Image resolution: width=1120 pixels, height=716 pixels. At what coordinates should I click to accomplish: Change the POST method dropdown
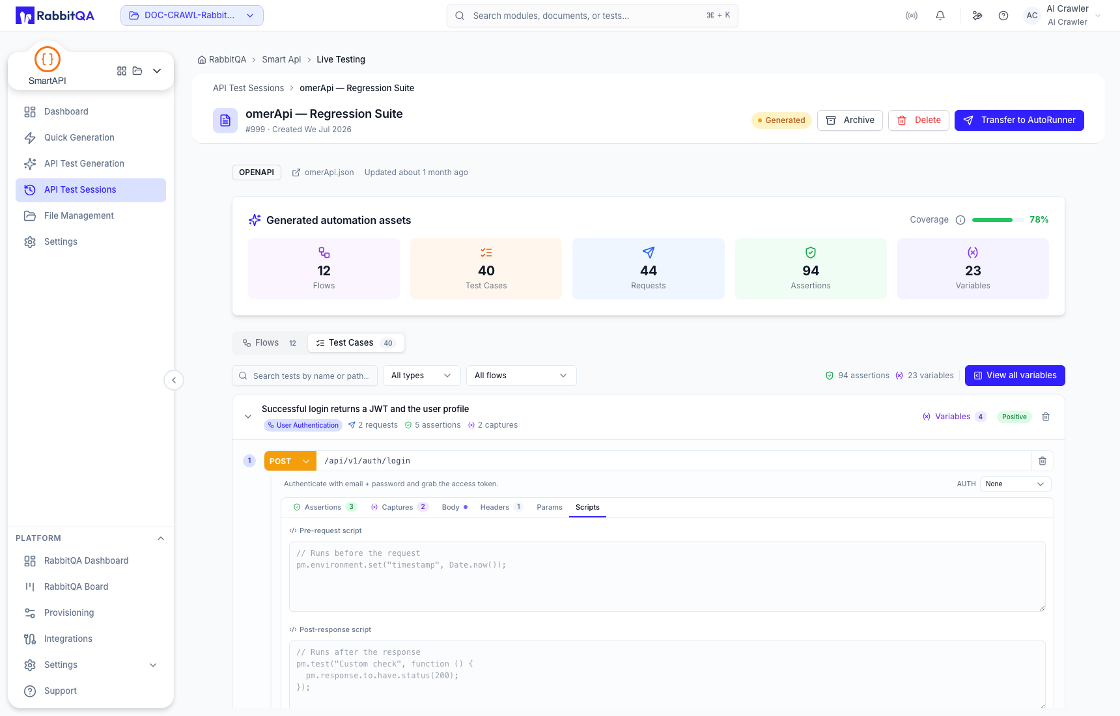pos(290,461)
